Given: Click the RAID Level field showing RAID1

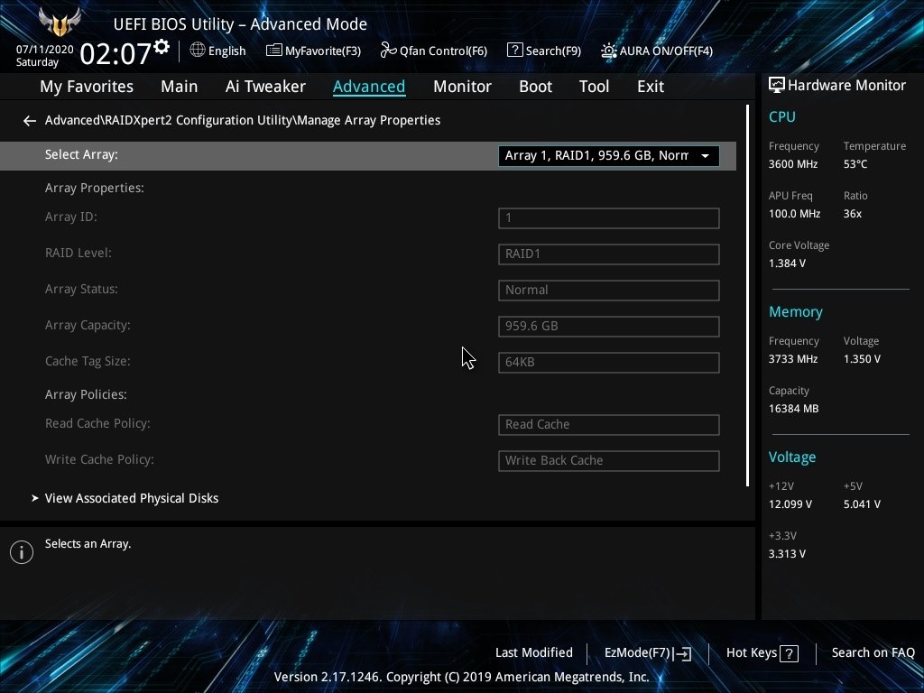Looking at the screenshot, I should coord(609,254).
